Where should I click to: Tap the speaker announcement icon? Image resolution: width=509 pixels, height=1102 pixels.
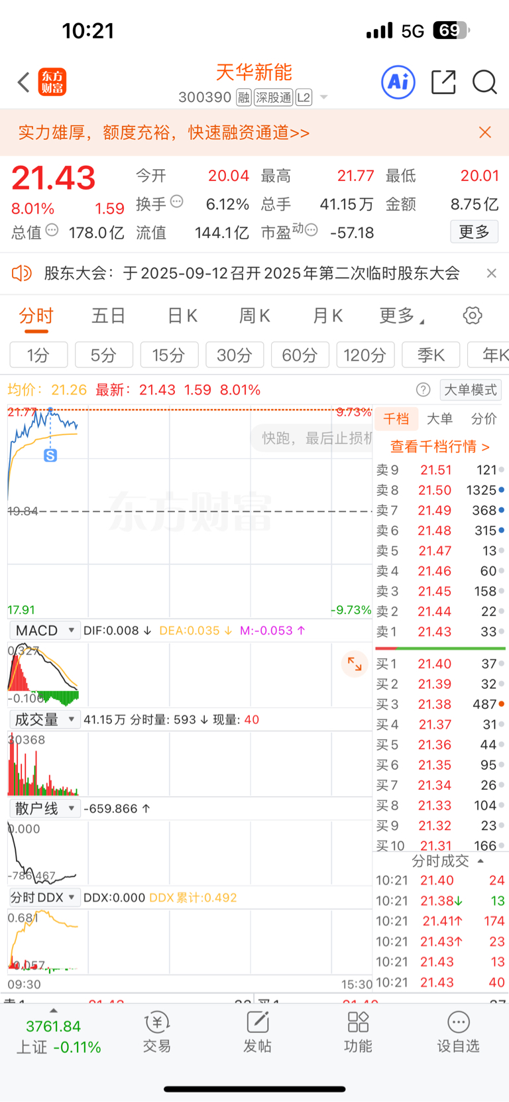coord(22,273)
